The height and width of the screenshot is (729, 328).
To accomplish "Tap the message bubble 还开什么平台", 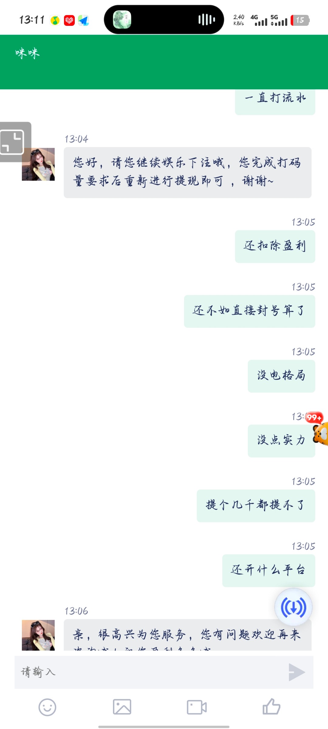I will coord(269,570).
